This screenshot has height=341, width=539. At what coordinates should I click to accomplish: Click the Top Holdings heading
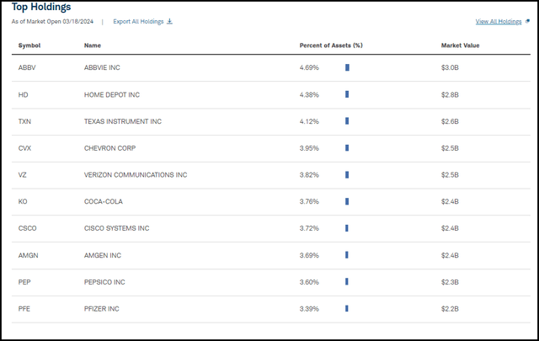[x=41, y=7]
